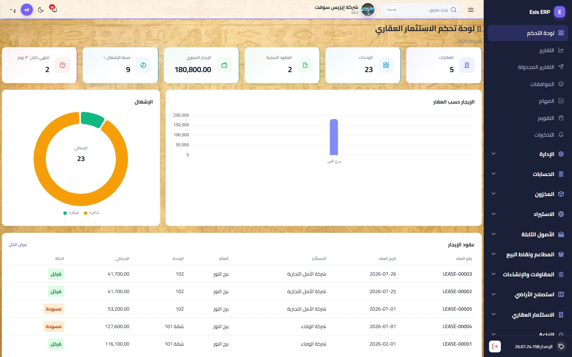Open المهام menu item
Screen dimensions: 572x357
click(x=528, y=101)
